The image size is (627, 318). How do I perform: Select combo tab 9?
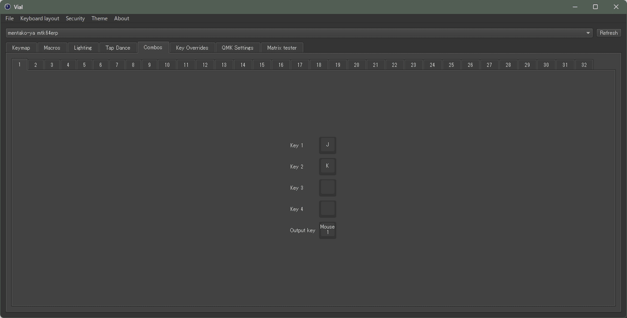click(149, 65)
